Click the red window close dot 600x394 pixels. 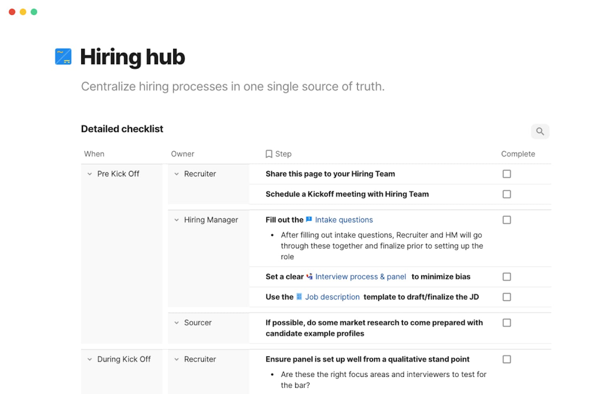pos(12,12)
